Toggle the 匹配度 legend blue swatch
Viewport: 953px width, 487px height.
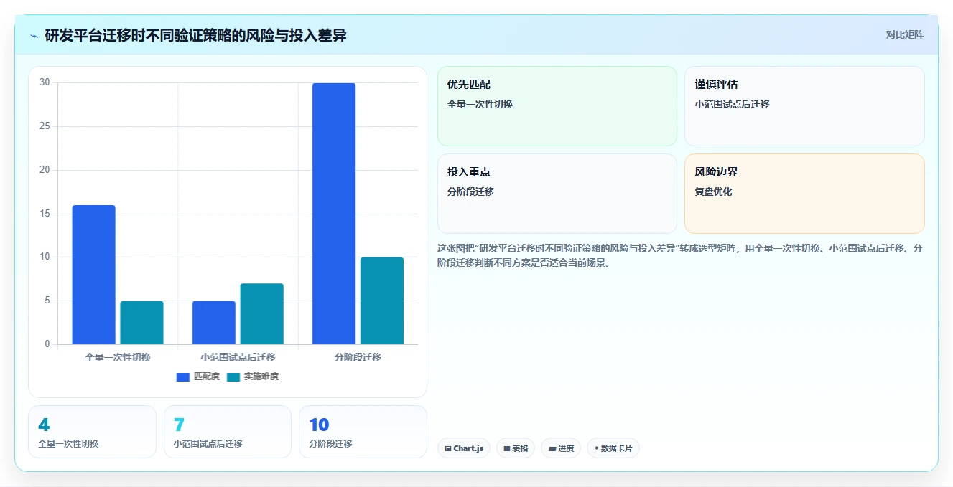coord(183,377)
